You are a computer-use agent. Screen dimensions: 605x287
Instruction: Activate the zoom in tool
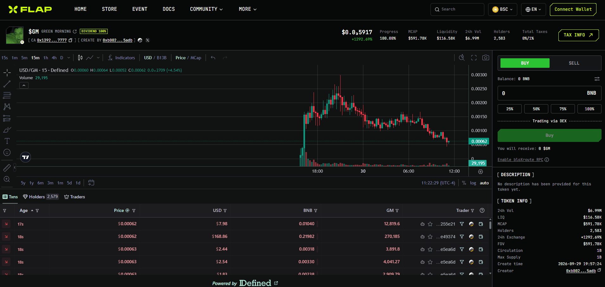(x=7, y=179)
